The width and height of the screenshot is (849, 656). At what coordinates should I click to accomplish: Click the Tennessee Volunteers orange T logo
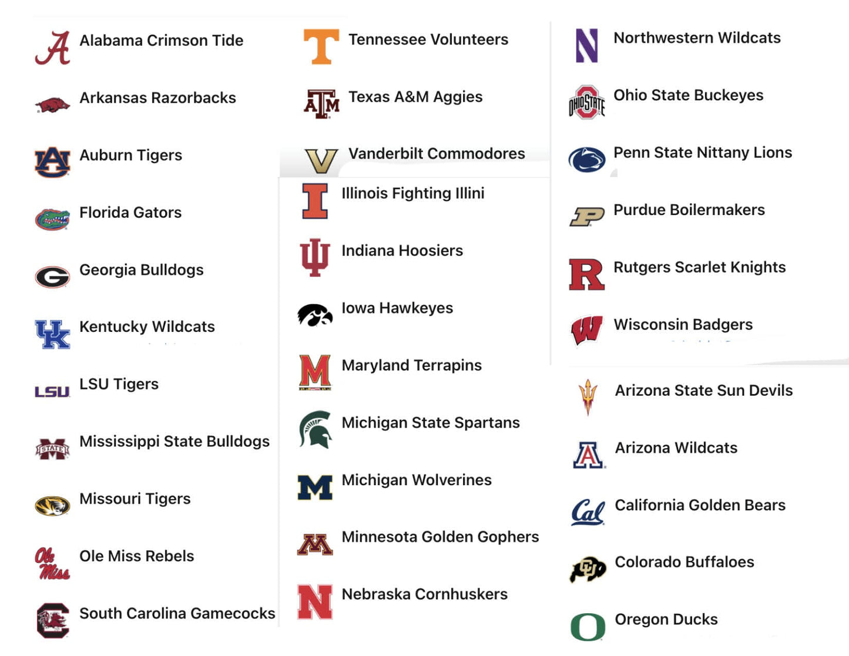click(321, 46)
